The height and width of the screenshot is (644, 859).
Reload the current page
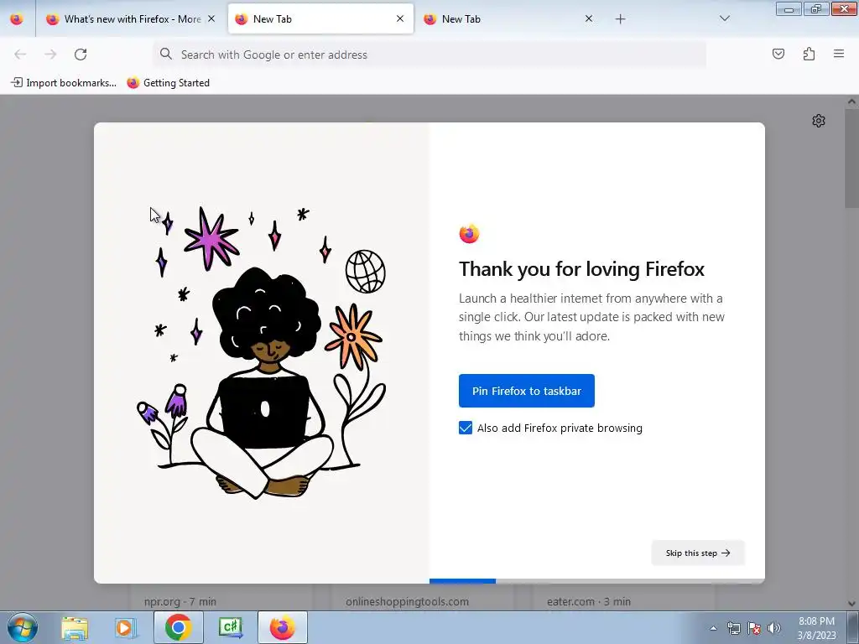(x=81, y=55)
